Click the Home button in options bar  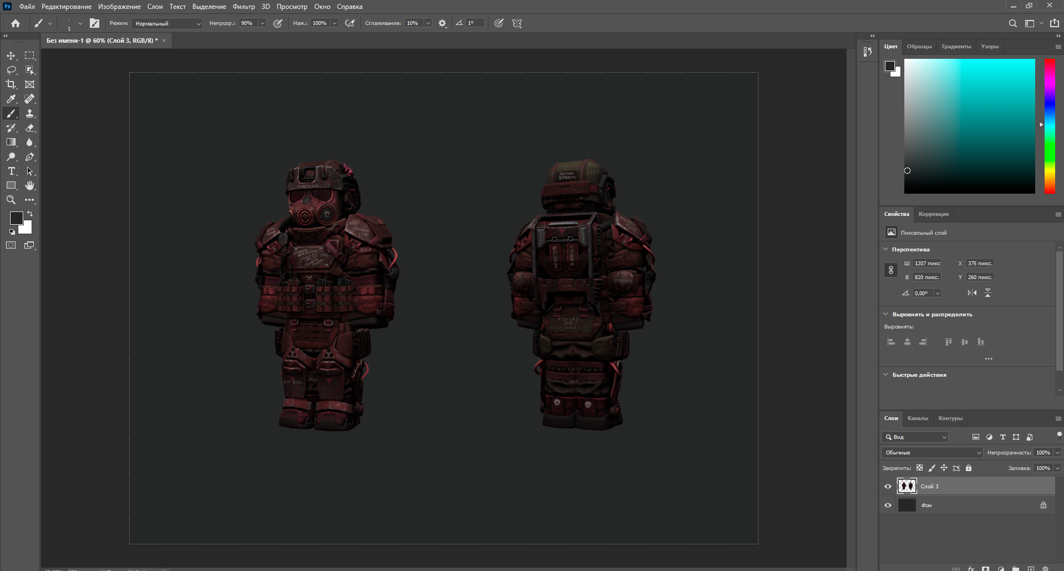click(16, 23)
